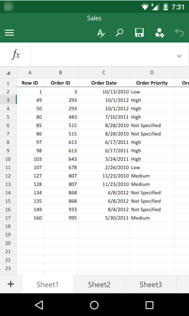Viewport: 189px width, 316px height.
Task: Click the formula bar input field
Action: tap(103, 55)
